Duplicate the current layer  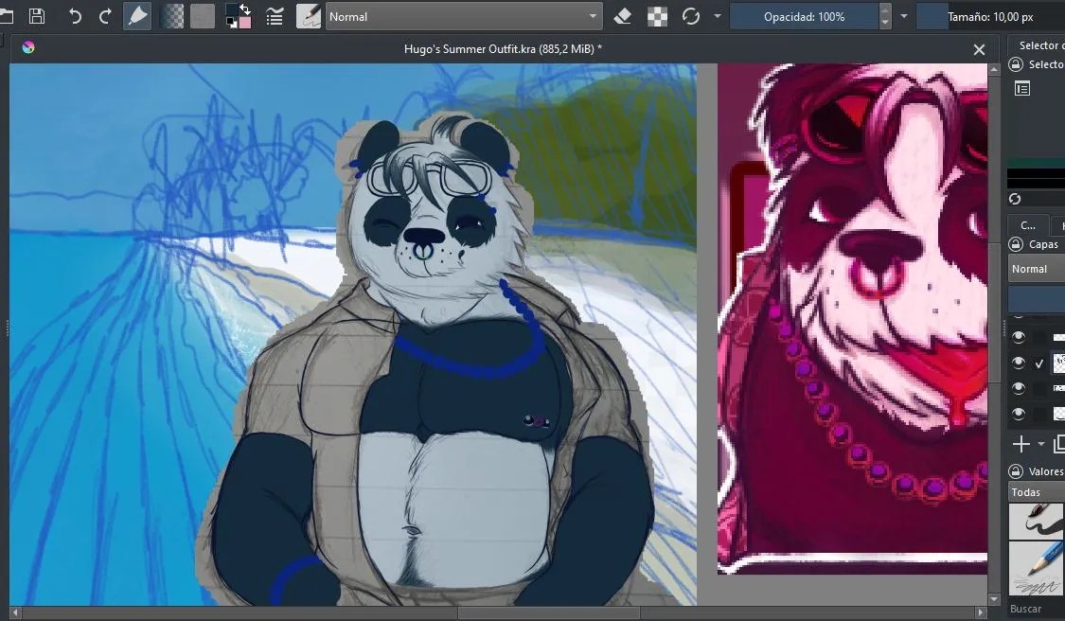click(1059, 444)
